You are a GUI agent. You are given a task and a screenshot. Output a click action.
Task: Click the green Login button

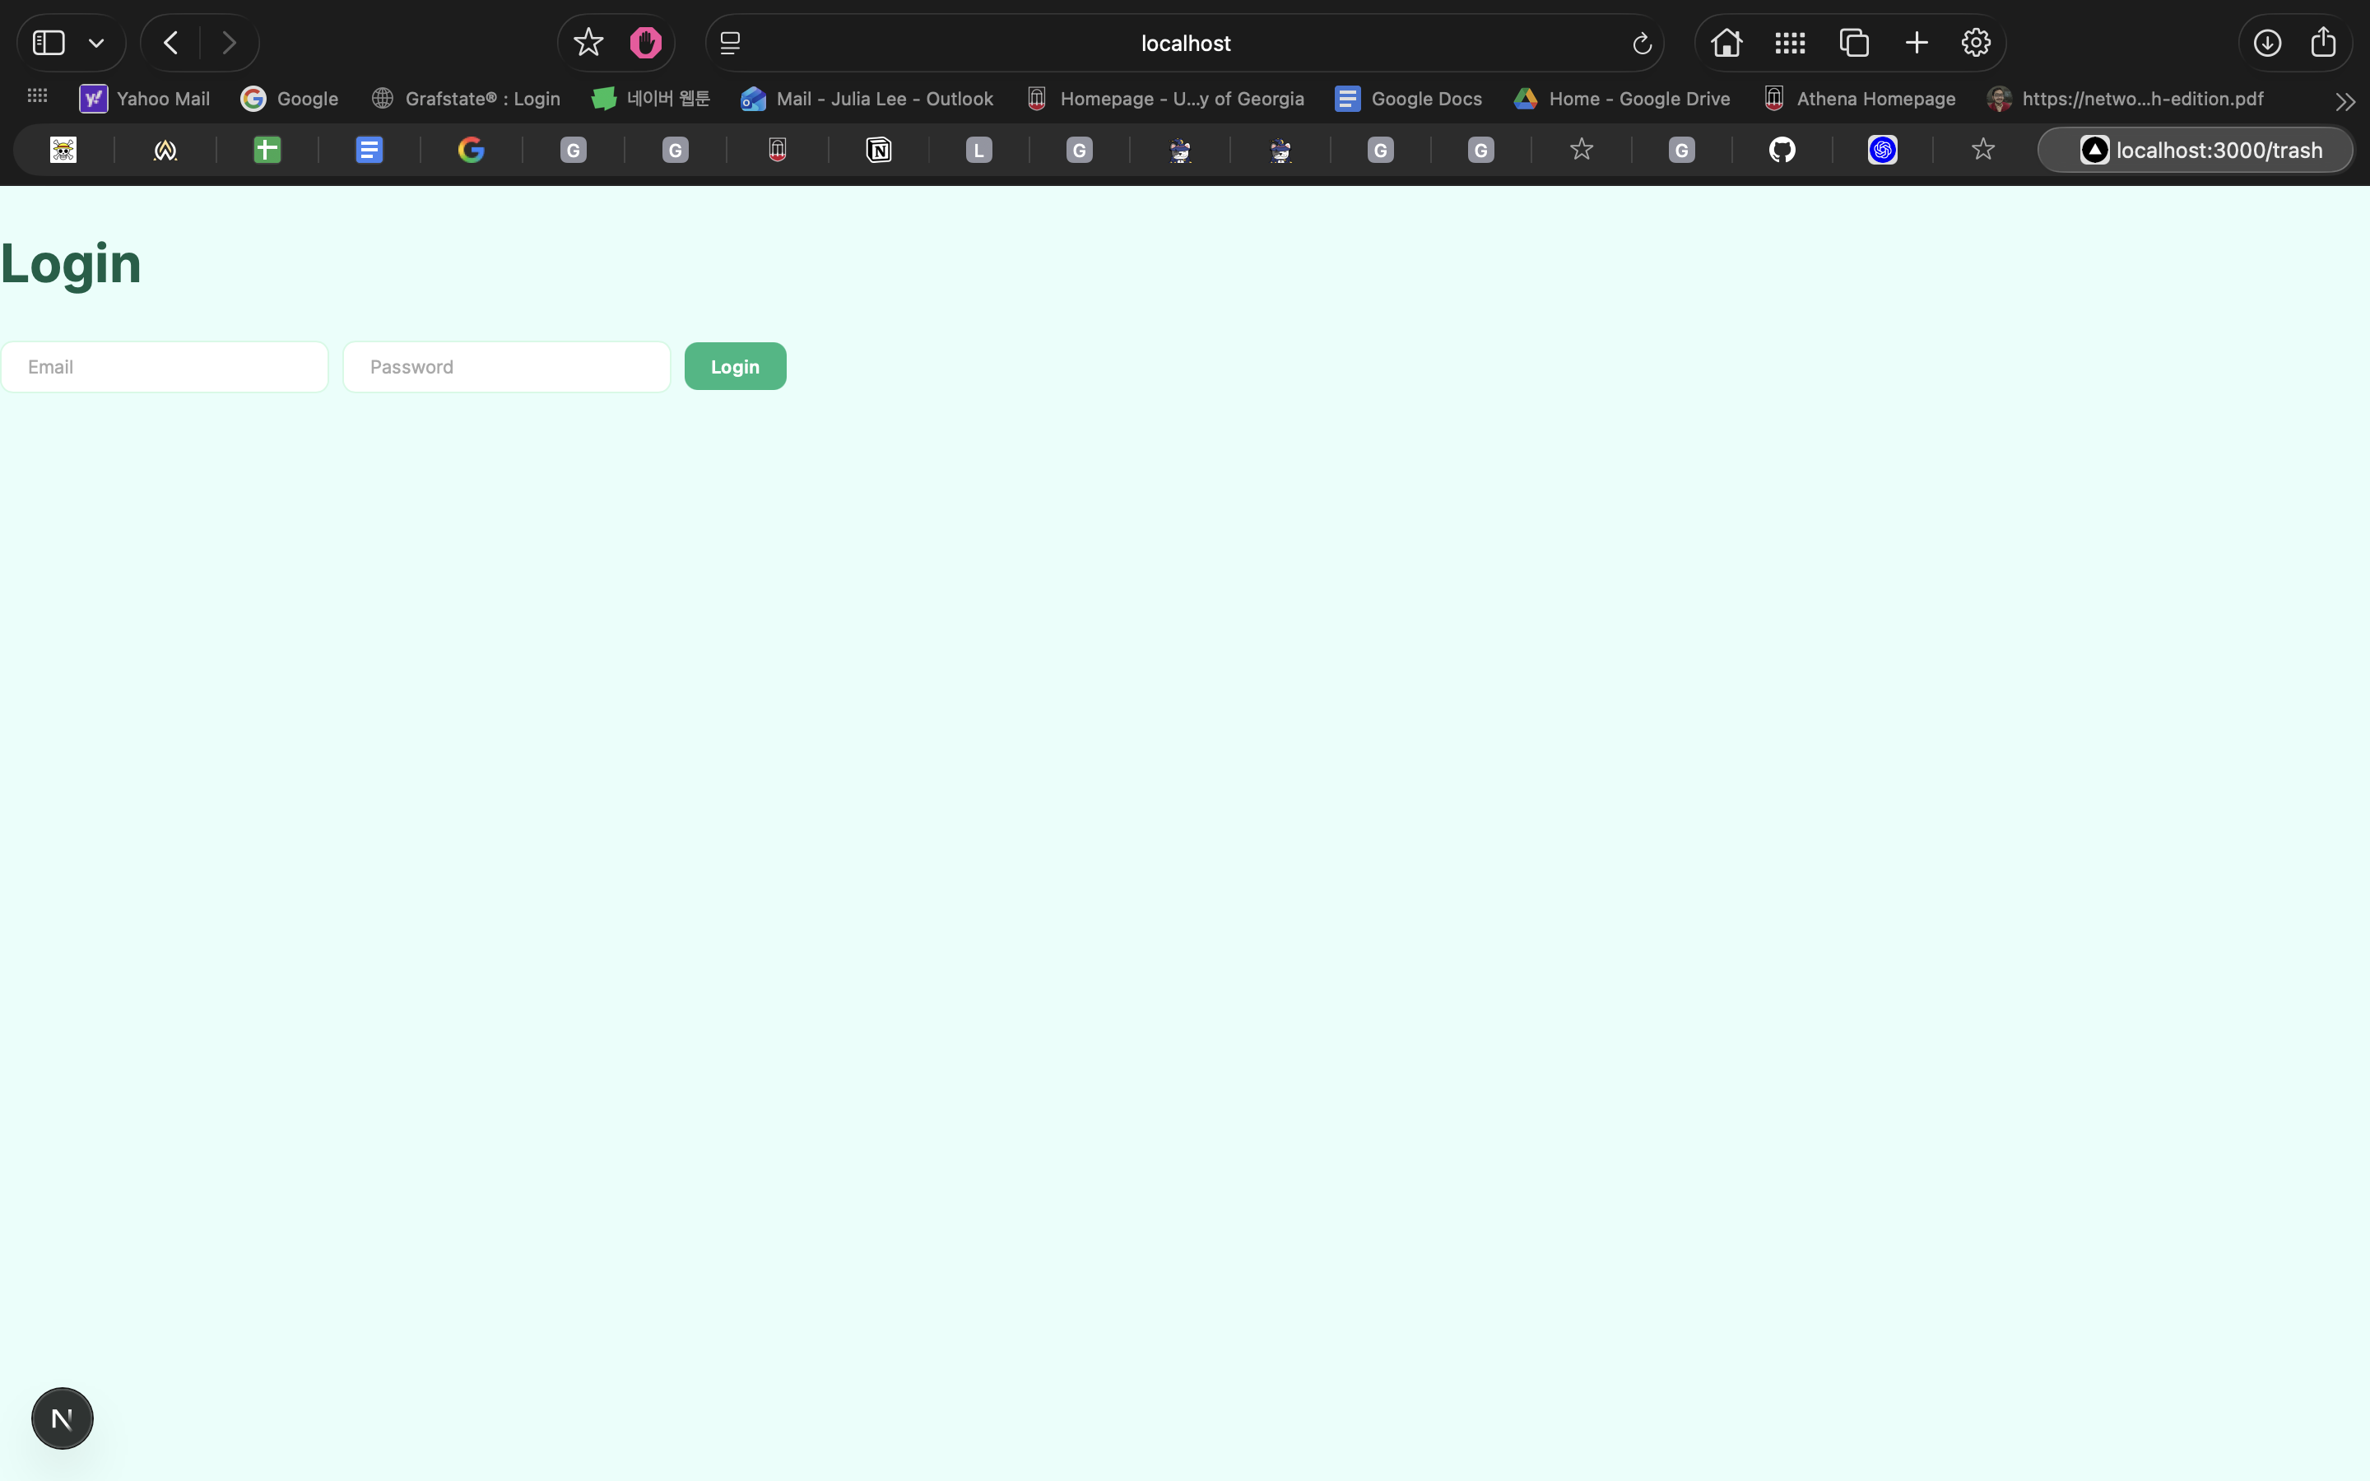735,366
